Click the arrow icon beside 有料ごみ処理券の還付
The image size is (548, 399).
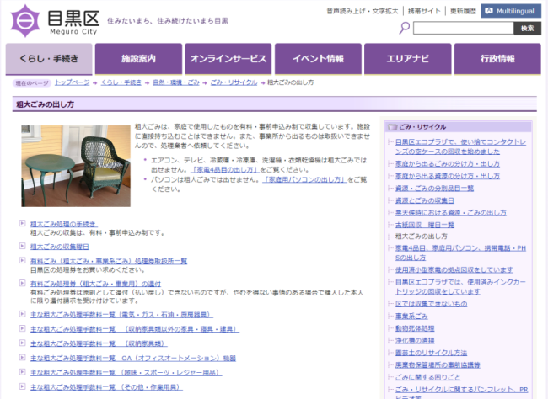pos(22,285)
